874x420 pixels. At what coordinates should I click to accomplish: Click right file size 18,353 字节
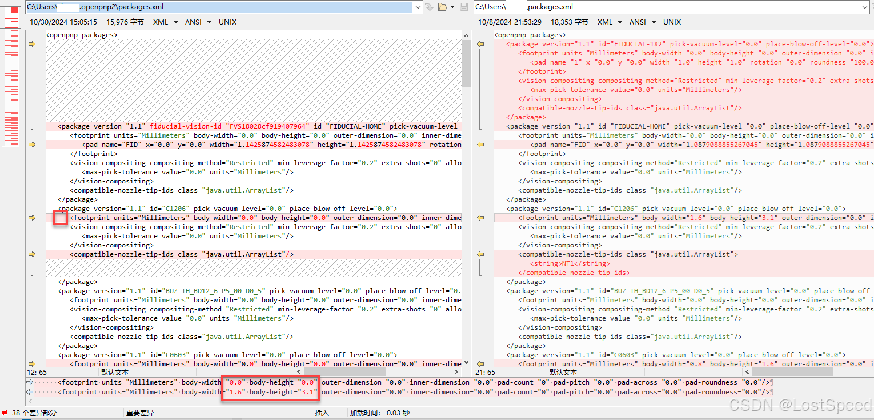(570, 22)
